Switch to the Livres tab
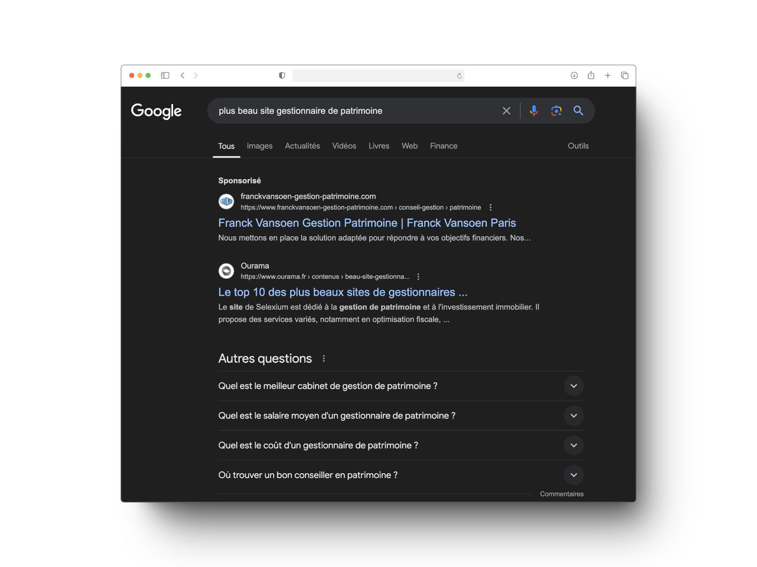757x567 pixels. click(379, 146)
